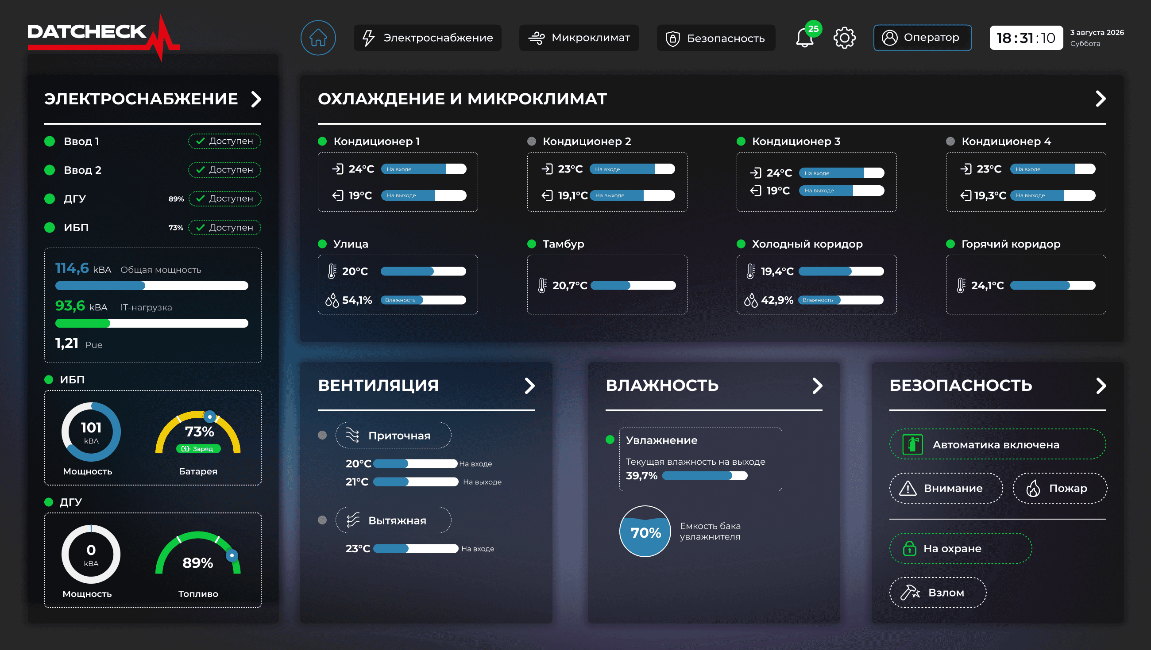The width and height of the screenshot is (1151, 650).
Task: Click the home navigation icon
Action: pyautogui.click(x=318, y=38)
